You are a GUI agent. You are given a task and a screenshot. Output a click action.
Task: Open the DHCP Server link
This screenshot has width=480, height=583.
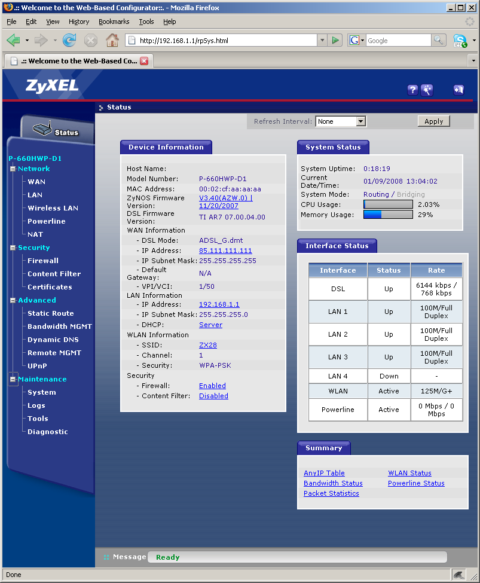point(210,325)
